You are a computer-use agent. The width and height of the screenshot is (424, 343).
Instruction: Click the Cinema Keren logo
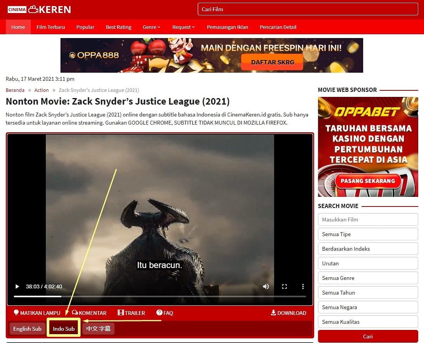coord(39,10)
